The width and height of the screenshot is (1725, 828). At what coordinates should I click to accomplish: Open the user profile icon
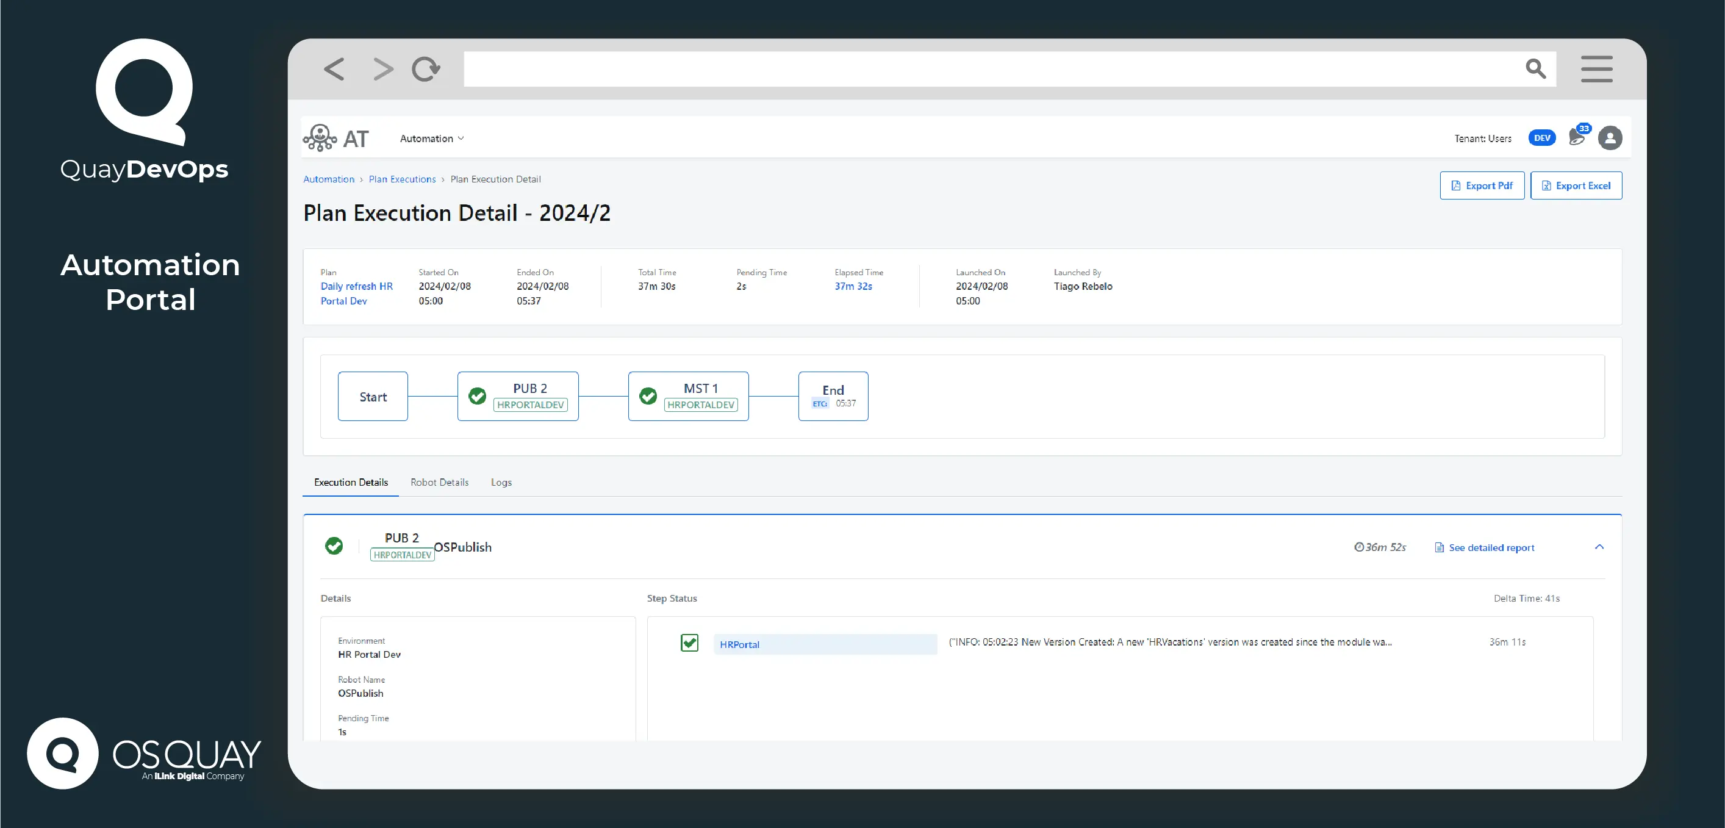pyautogui.click(x=1611, y=138)
